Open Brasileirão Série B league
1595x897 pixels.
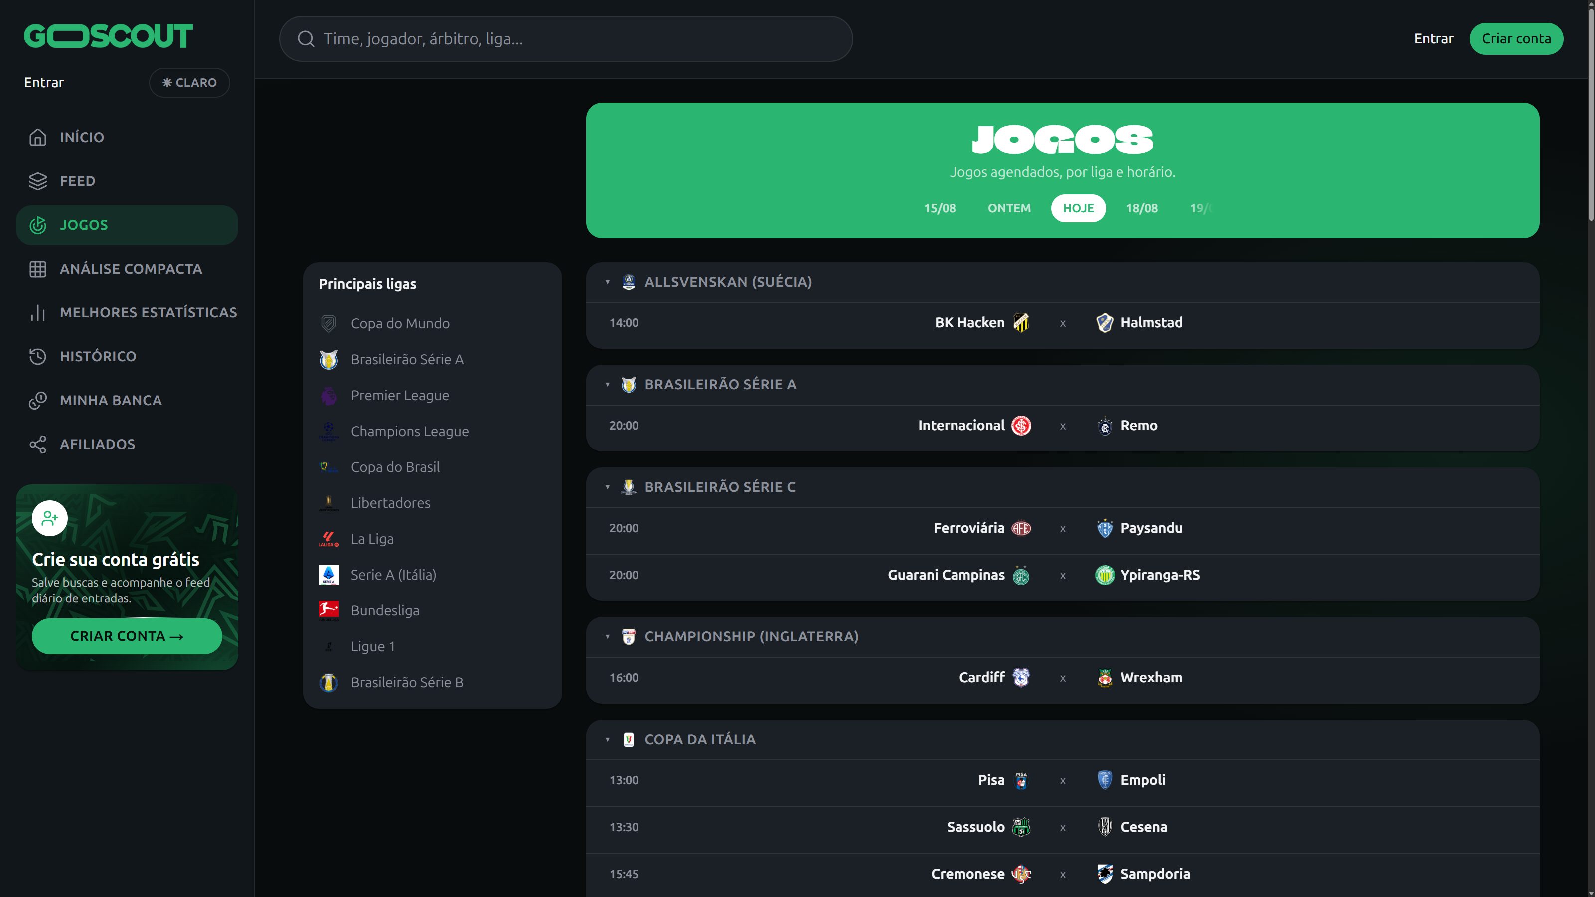[x=432, y=683]
